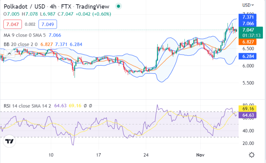Click the orange 6.827 BB basis legend value
The width and height of the screenshot is (266, 163).
click(x=47, y=45)
